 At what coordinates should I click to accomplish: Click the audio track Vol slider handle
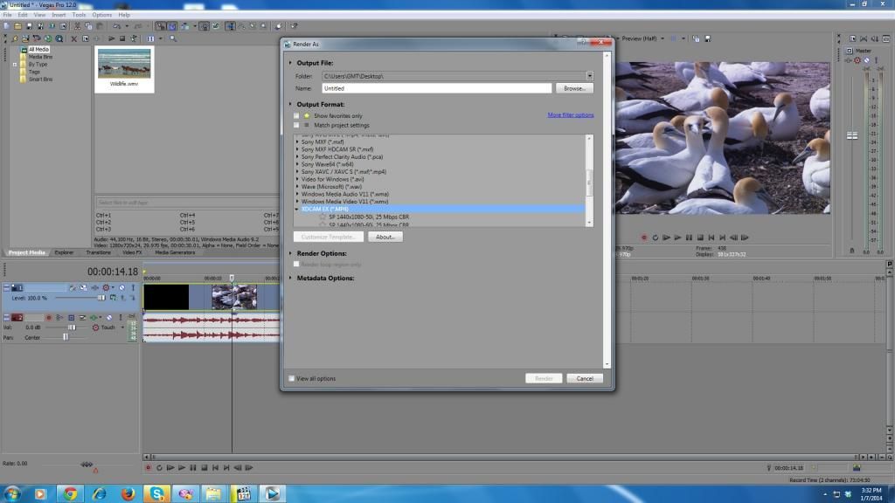pos(72,327)
